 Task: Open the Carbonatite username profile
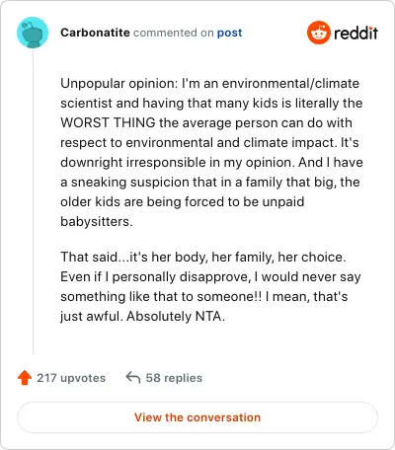pyautogui.click(x=95, y=33)
